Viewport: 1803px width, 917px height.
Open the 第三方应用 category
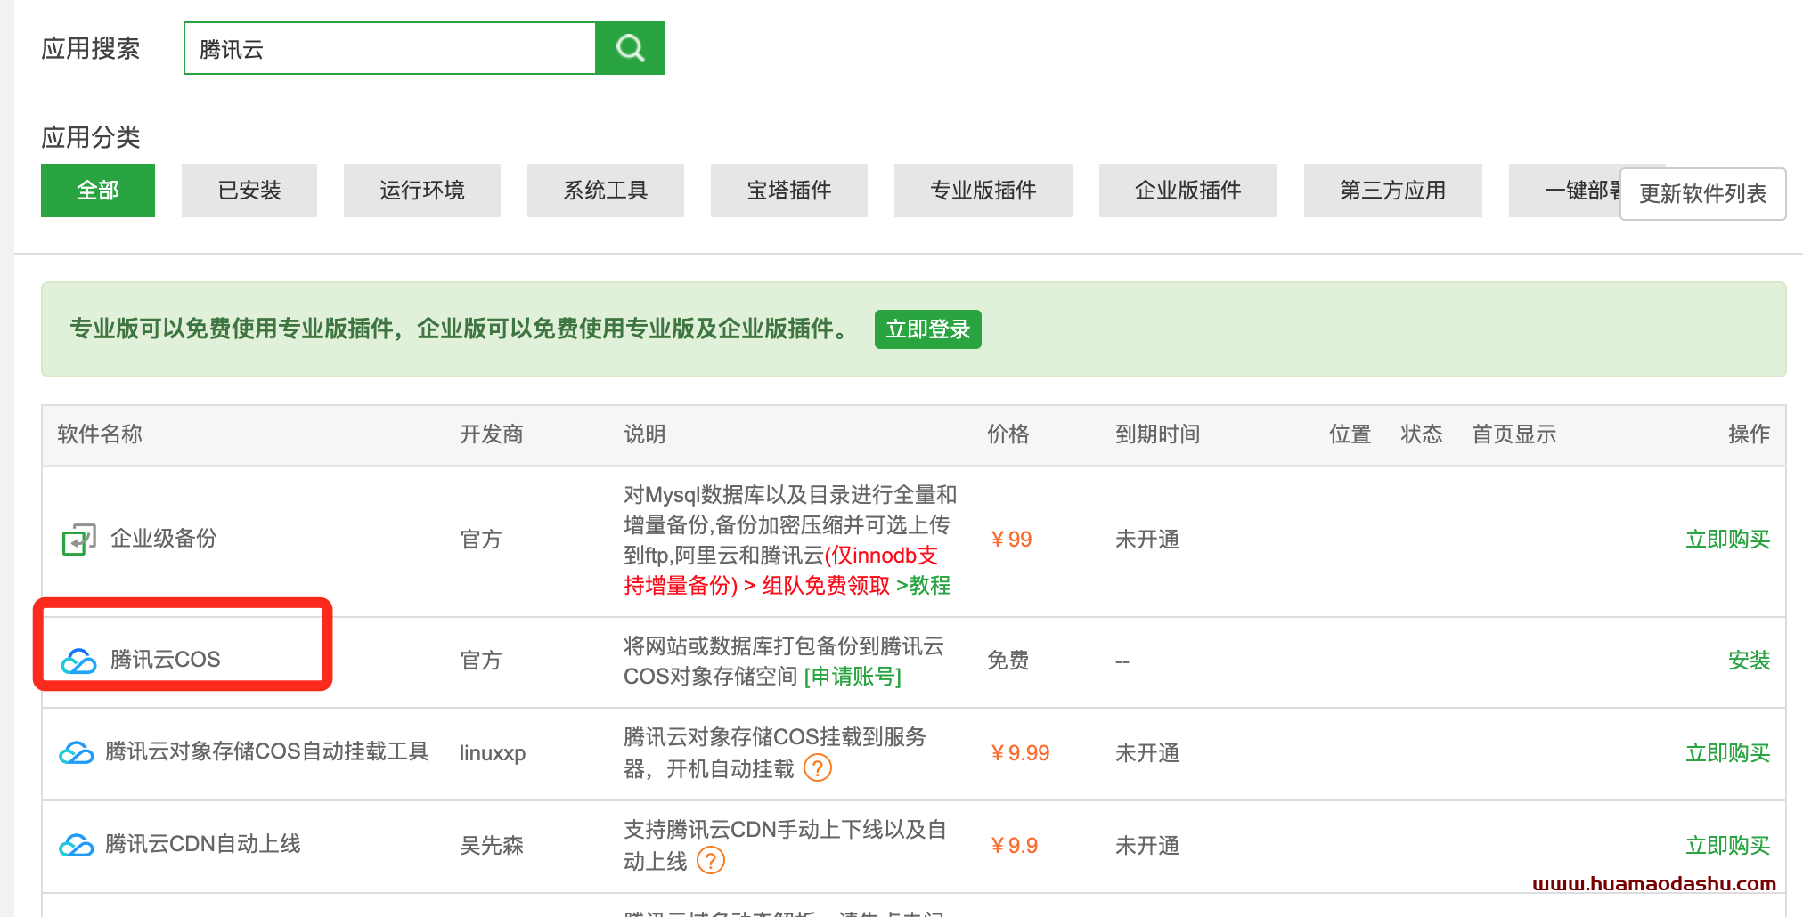coord(1393,191)
